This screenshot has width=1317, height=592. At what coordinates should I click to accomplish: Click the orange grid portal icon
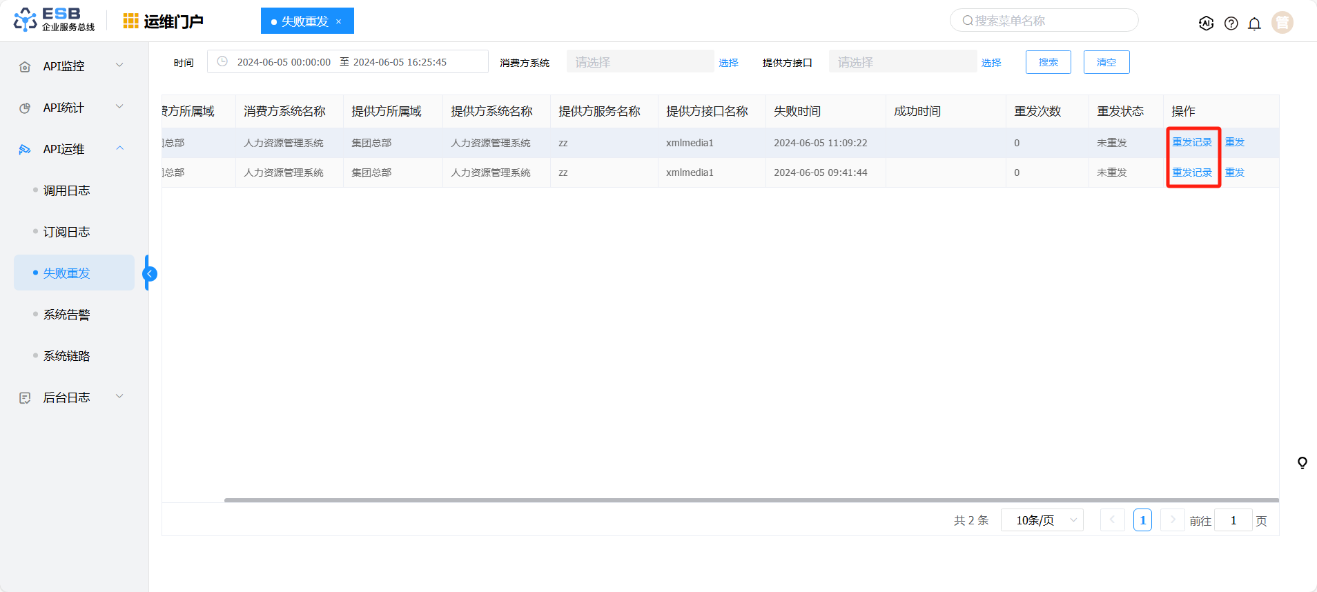[130, 21]
